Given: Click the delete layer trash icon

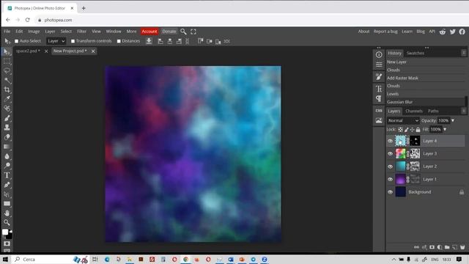Looking at the screenshot, I should (x=462, y=247).
